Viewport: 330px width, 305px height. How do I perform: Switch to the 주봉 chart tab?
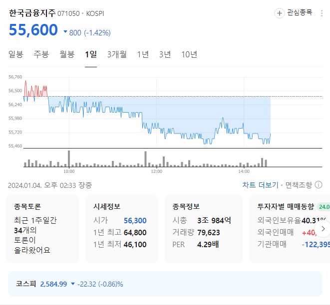(x=41, y=54)
